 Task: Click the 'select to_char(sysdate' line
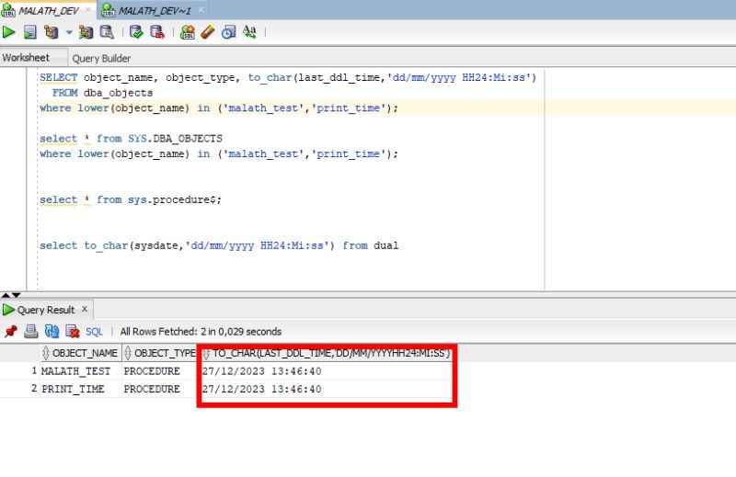(219, 245)
